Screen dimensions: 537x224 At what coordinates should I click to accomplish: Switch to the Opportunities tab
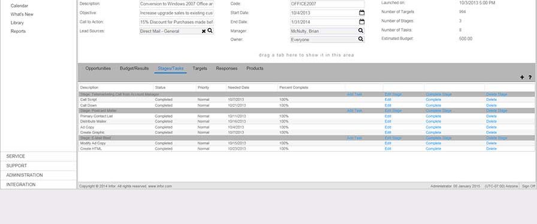pos(98,68)
